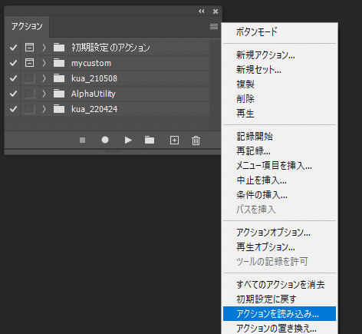Expand the kua_220424 set chevron
Screen dimensions: 362x334
[44, 109]
